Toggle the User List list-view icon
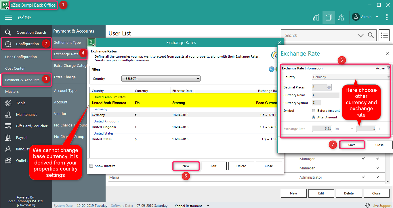Screen dimensions: 393x208 pos(384,35)
